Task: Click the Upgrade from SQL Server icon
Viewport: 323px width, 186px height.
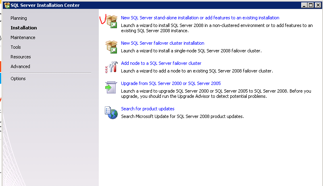Action: click(x=111, y=87)
